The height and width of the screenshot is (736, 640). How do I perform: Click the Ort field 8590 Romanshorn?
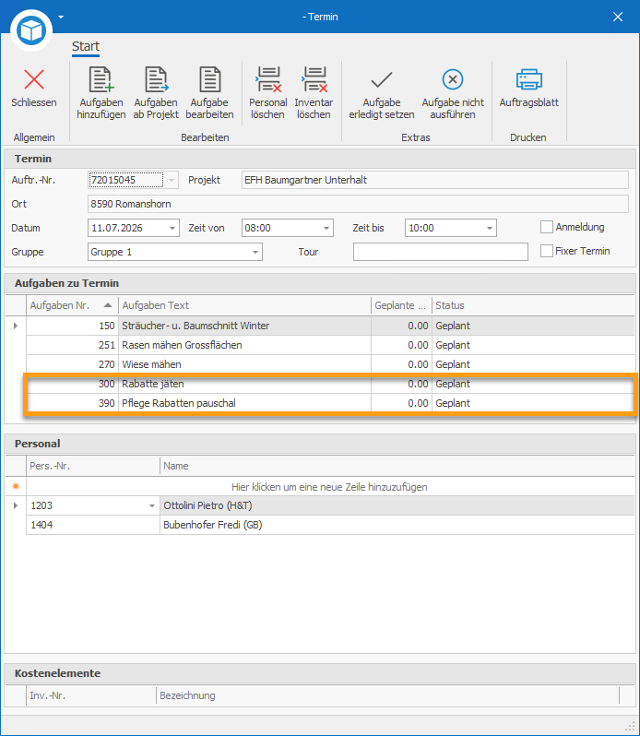pyautogui.click(x=358, y=204)
